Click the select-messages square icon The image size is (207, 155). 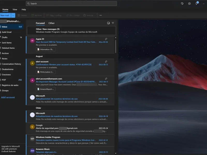[108, 23]
